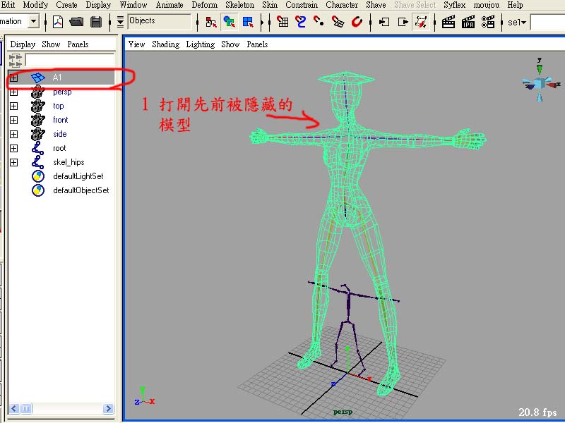Click the A1 mesh icon in outliner
This screenshot has height=423, width=565.
[x=38, y=78]
